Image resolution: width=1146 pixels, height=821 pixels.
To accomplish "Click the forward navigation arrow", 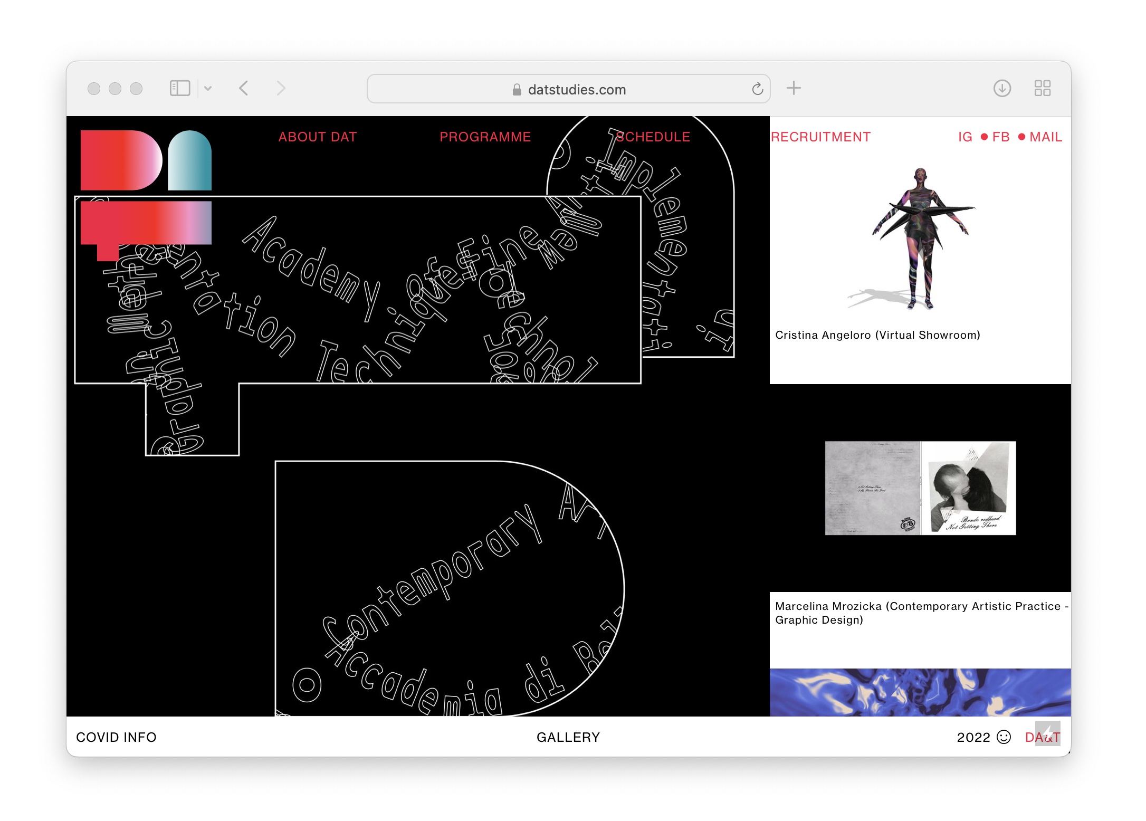I will [x=281, y=88].
